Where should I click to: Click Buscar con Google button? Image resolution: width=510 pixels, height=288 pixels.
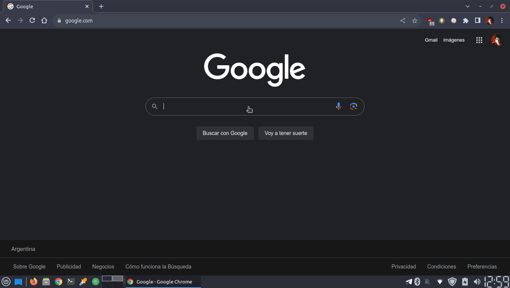(x=225, y=133)
